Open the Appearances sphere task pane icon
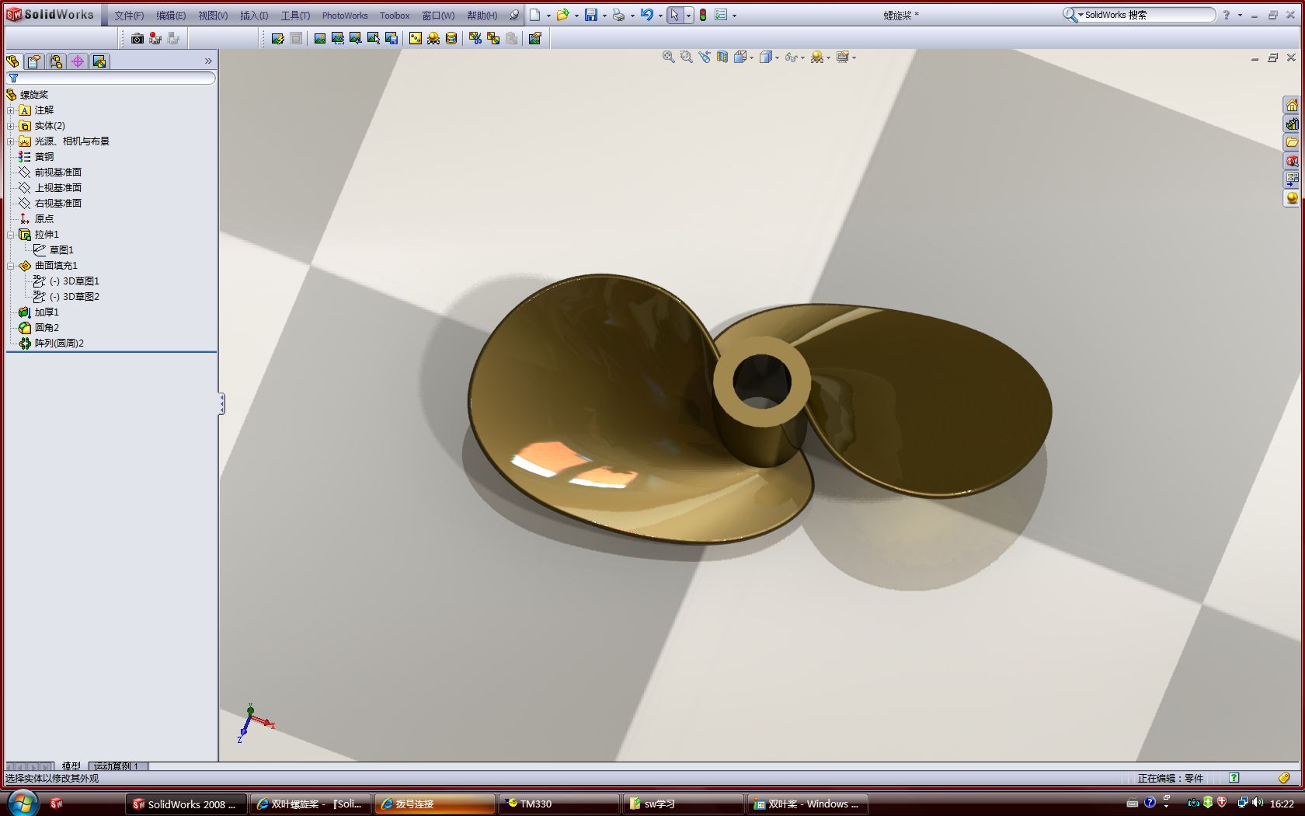Viewport: 1305px width, 816px height. [x=1292, y=198]
